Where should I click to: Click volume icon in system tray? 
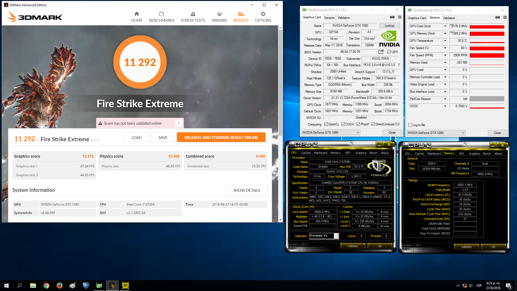point(471,286)
